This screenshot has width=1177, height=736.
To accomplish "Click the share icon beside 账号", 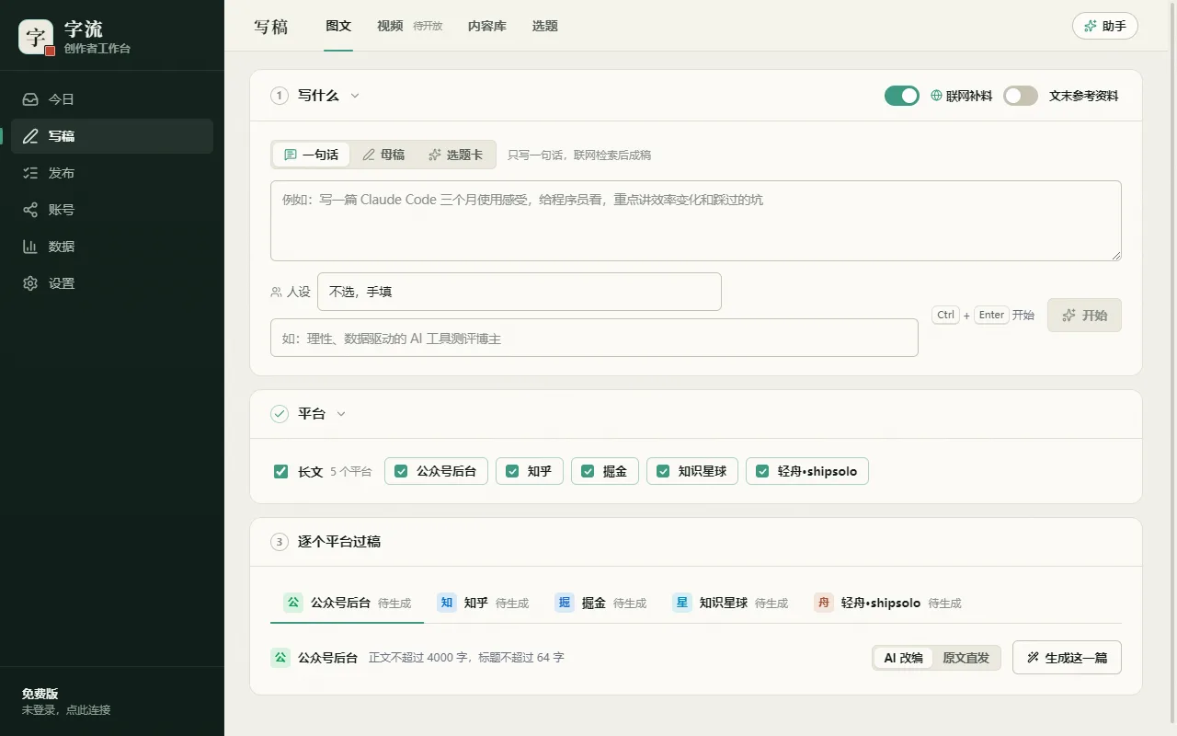I will [30, 210].
